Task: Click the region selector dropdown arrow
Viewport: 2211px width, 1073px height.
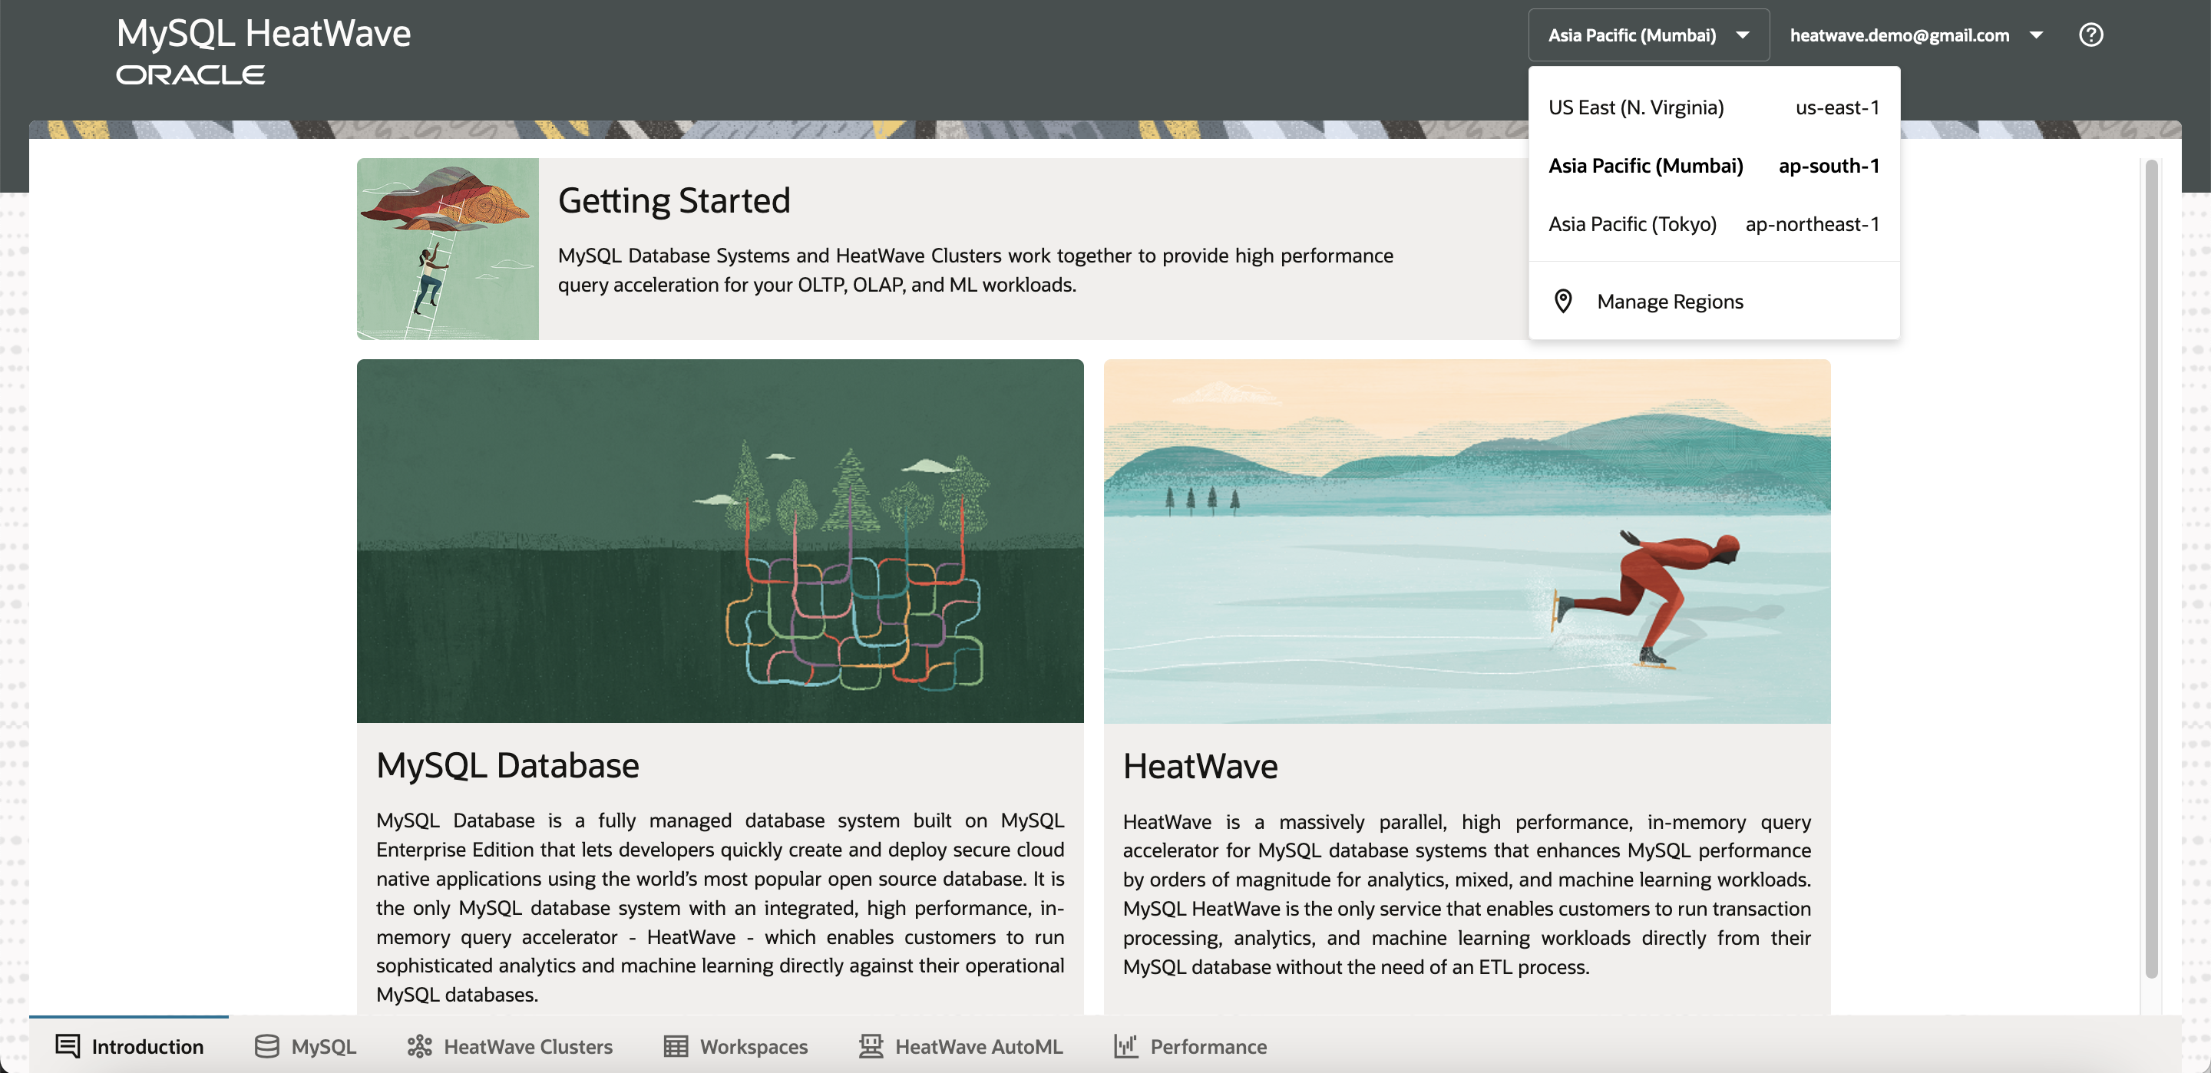Action: pos(1743,35)
